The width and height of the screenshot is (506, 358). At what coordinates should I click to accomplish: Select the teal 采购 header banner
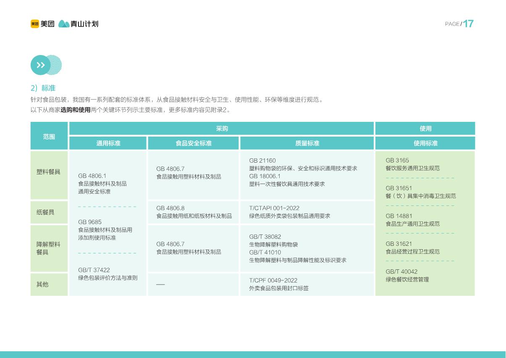coord(222,129)
